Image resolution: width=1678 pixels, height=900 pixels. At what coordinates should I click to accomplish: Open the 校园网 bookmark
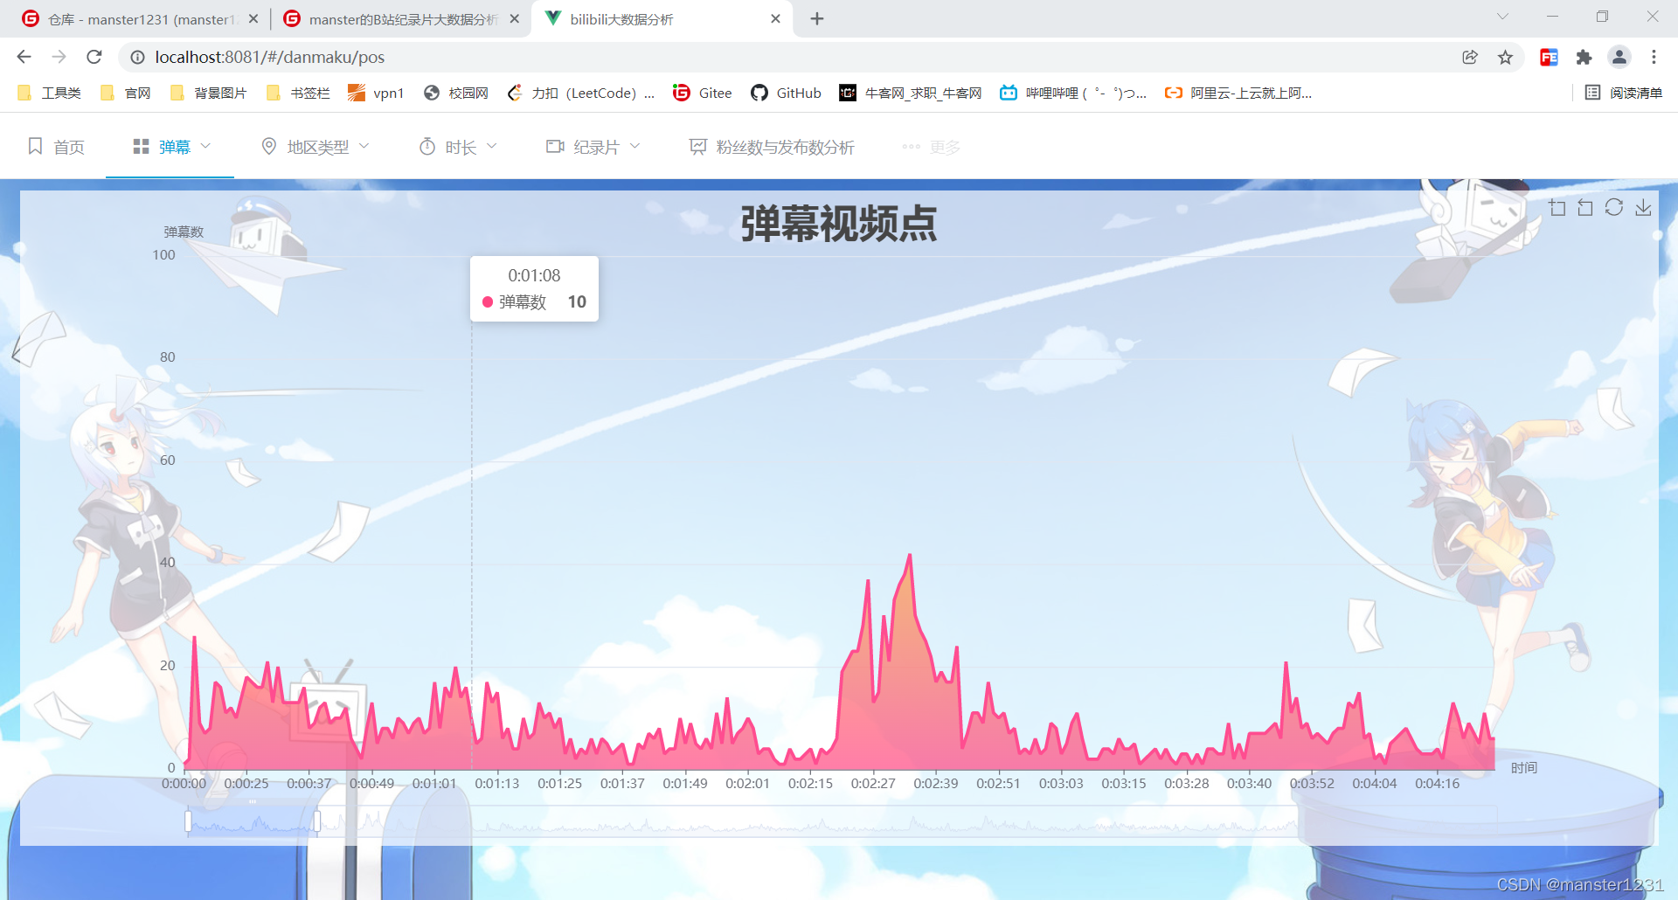(455, 93)
